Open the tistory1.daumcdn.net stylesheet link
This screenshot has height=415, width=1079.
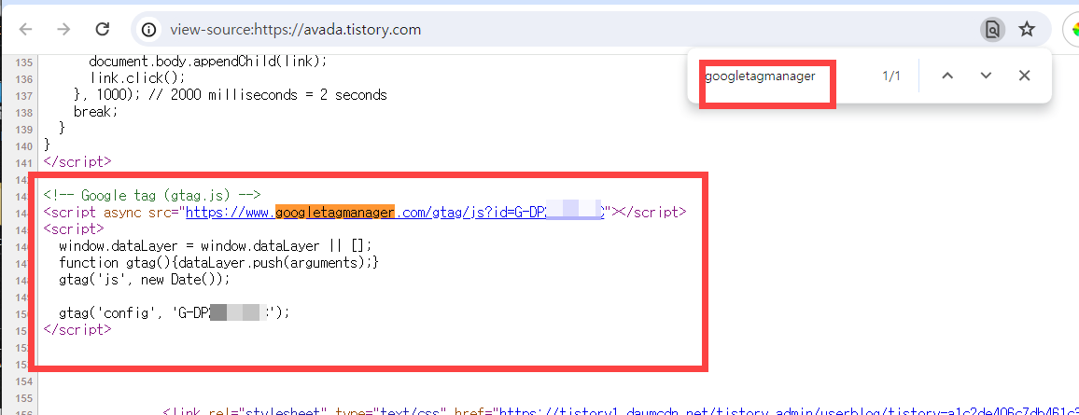(789, 411)
